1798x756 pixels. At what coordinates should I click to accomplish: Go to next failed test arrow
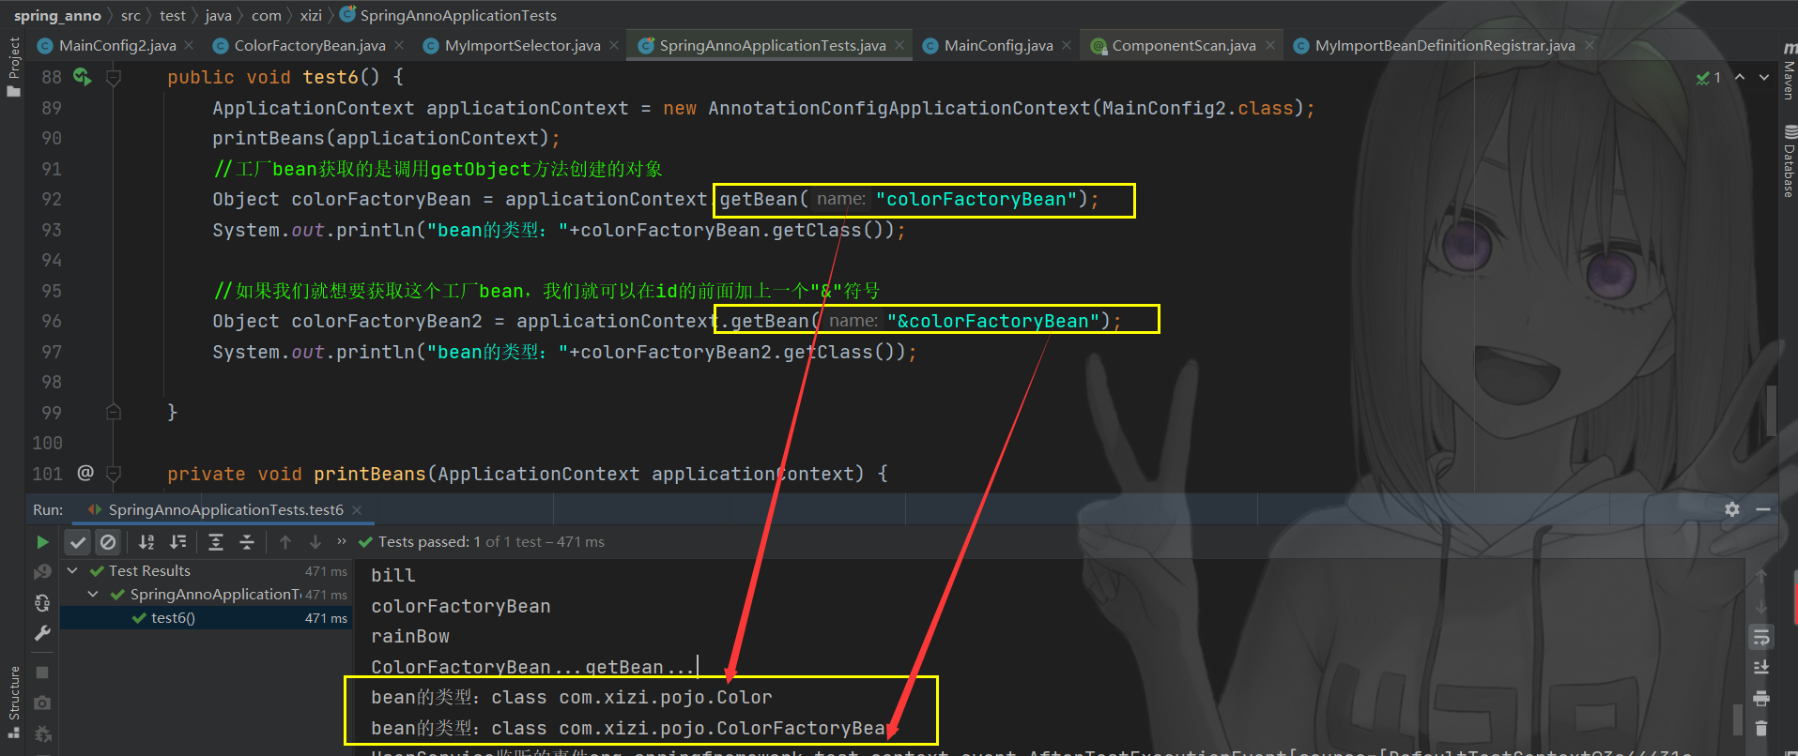click(315, 542)
